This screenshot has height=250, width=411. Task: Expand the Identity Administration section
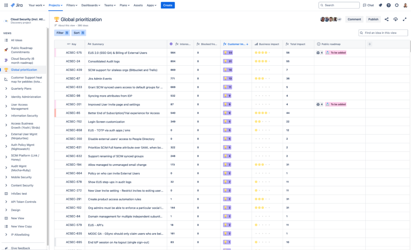click(x=6, y=97)
